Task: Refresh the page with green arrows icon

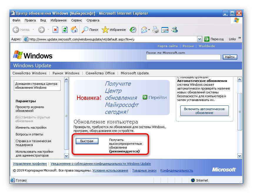Action: click(65, 30)
